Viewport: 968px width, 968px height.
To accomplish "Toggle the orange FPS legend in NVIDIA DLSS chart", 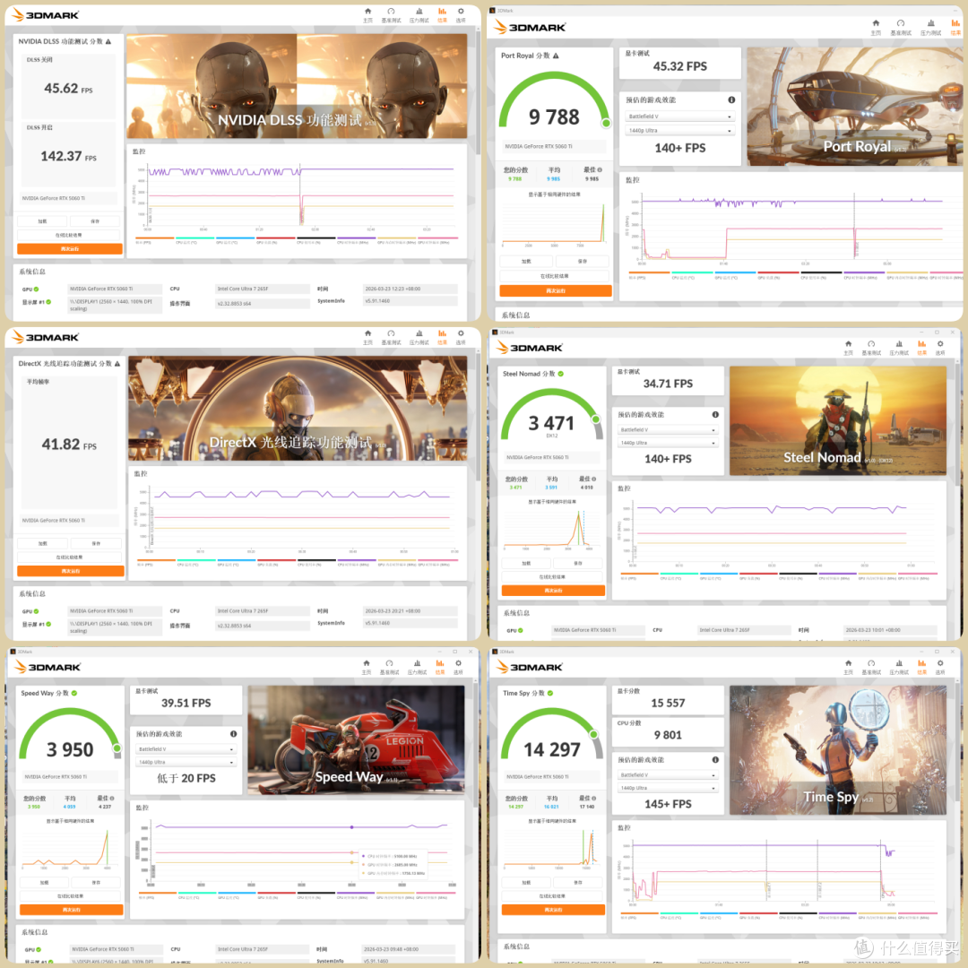I will 154,240.
